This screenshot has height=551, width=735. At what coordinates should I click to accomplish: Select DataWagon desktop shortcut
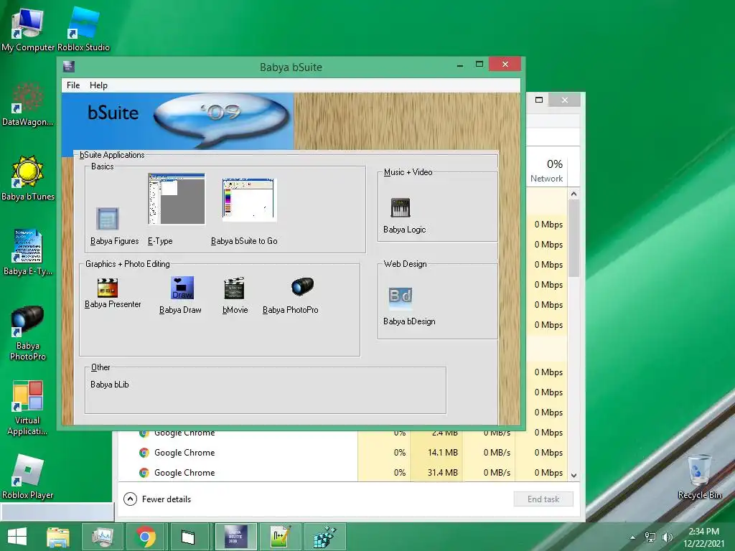(x=28, y=104)
